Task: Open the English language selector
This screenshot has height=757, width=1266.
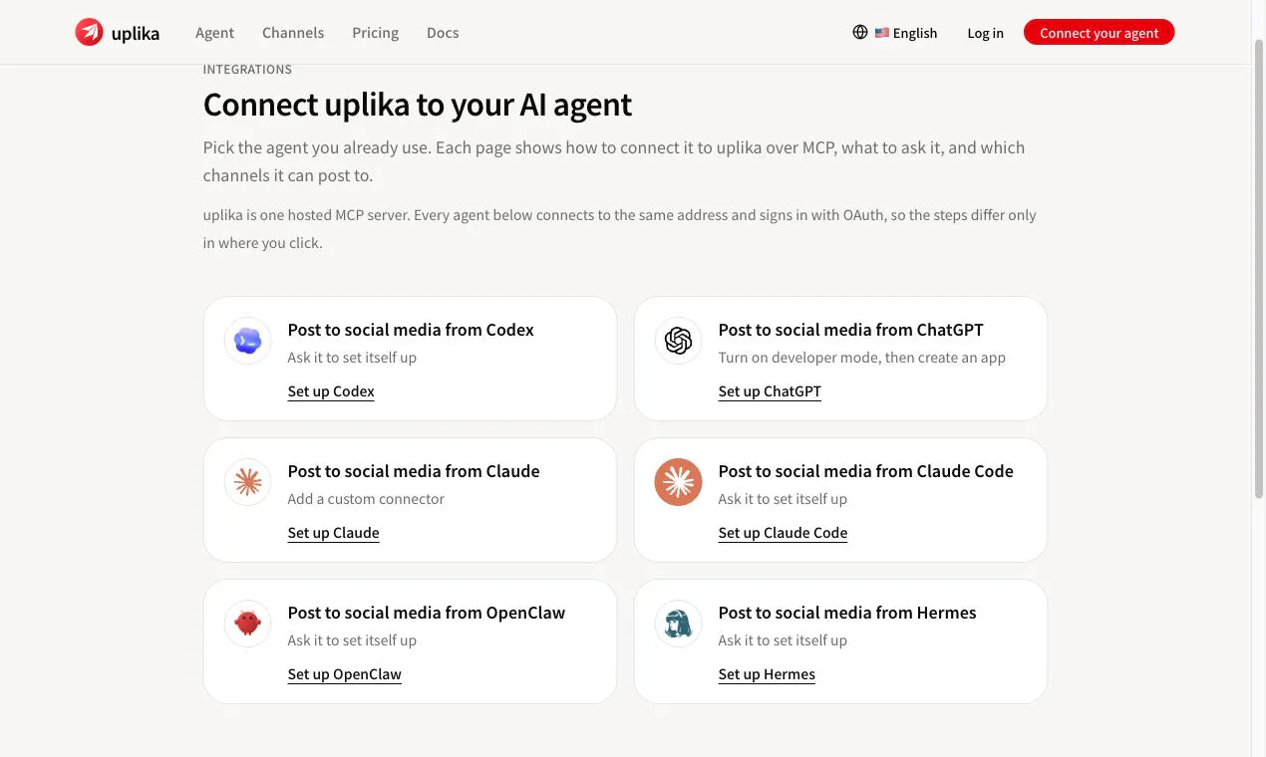Action: pos(906,33)
